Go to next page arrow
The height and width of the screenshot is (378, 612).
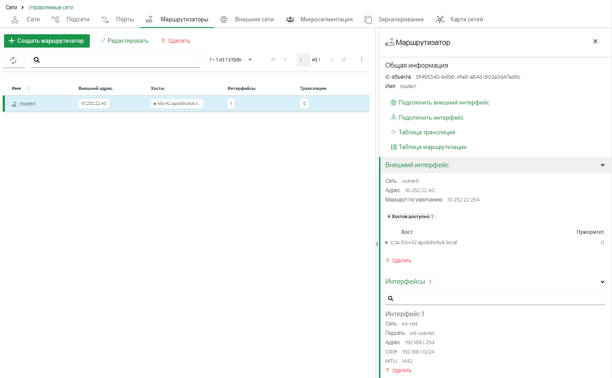pos(332,60)
